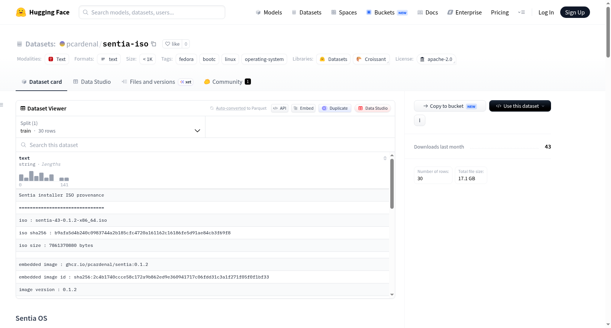This screenshot has width=611, height=328.
Task: Click the magnifier icon in dataset search
Action: tap(24, 145)
